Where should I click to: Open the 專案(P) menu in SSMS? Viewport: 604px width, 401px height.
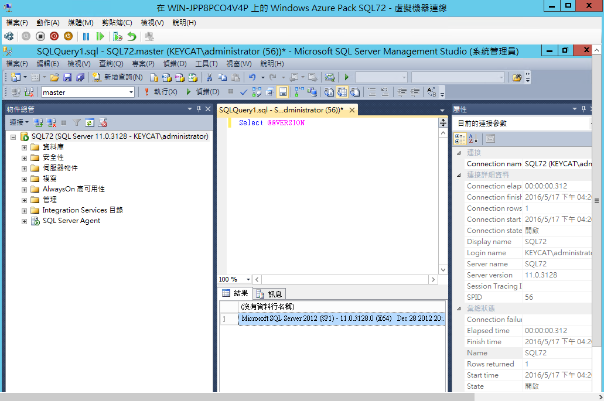pyautogui.click(x=143, y=63)
